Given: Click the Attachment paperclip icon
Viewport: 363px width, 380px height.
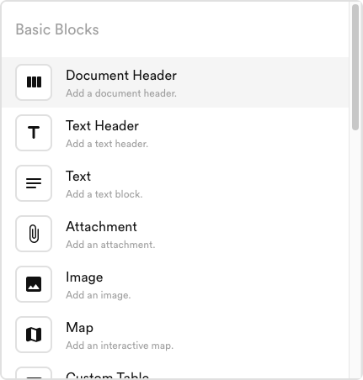Looking at the screenshot, I should tap(34, 234).
